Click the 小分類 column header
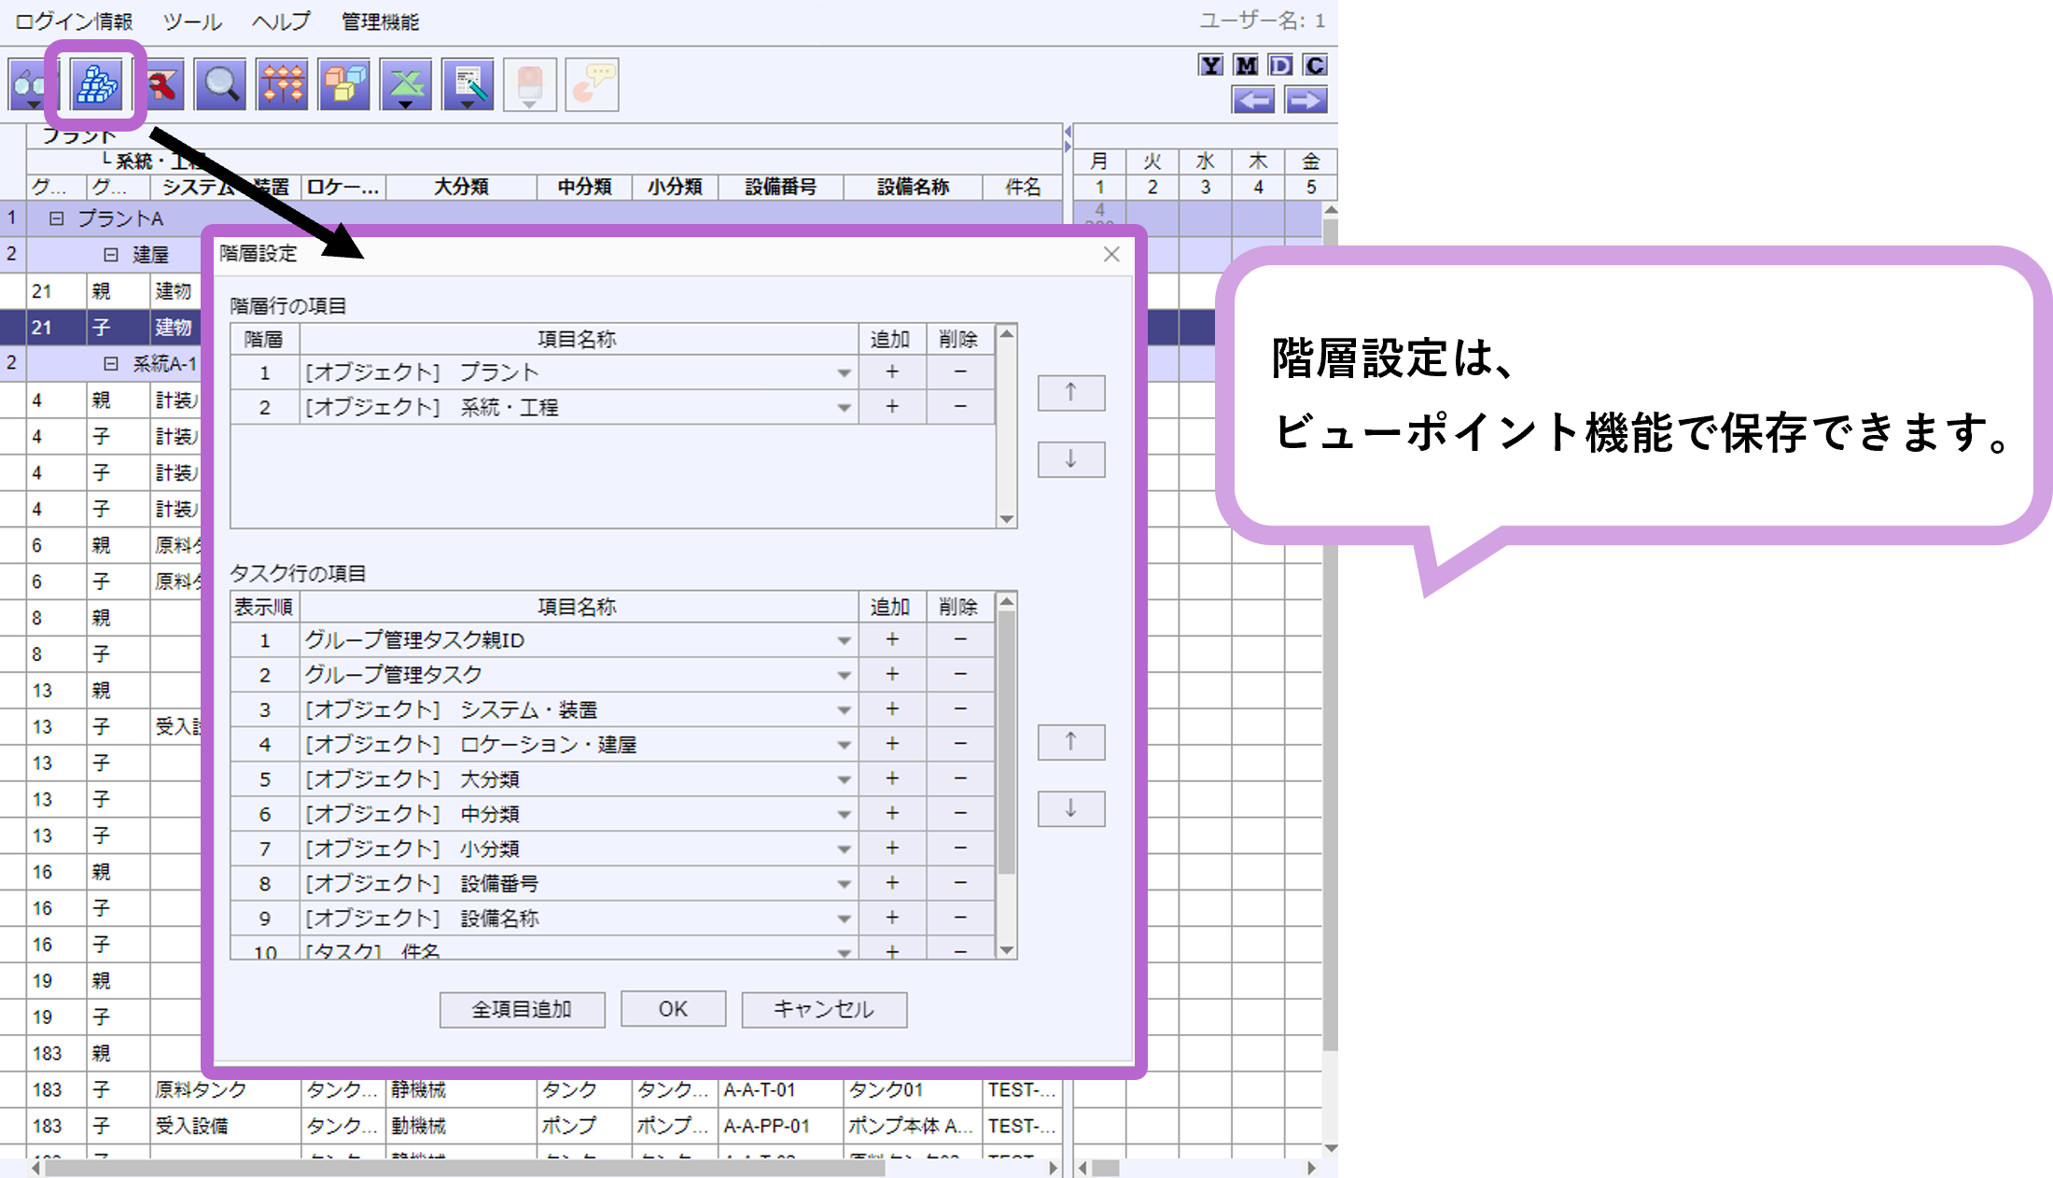The height and width of the screenshot is (1178, 2053). [675, 187]
